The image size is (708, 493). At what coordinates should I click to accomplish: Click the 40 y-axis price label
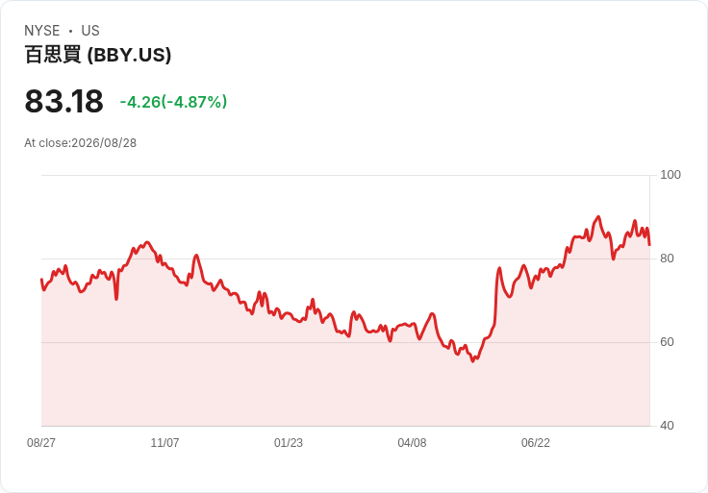click(x=667, y=426)
